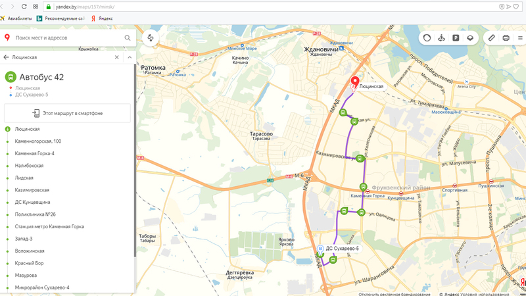The image size is (526, 296).
Task: Toggle street panoramas layer
Action: tap(441, 38)
